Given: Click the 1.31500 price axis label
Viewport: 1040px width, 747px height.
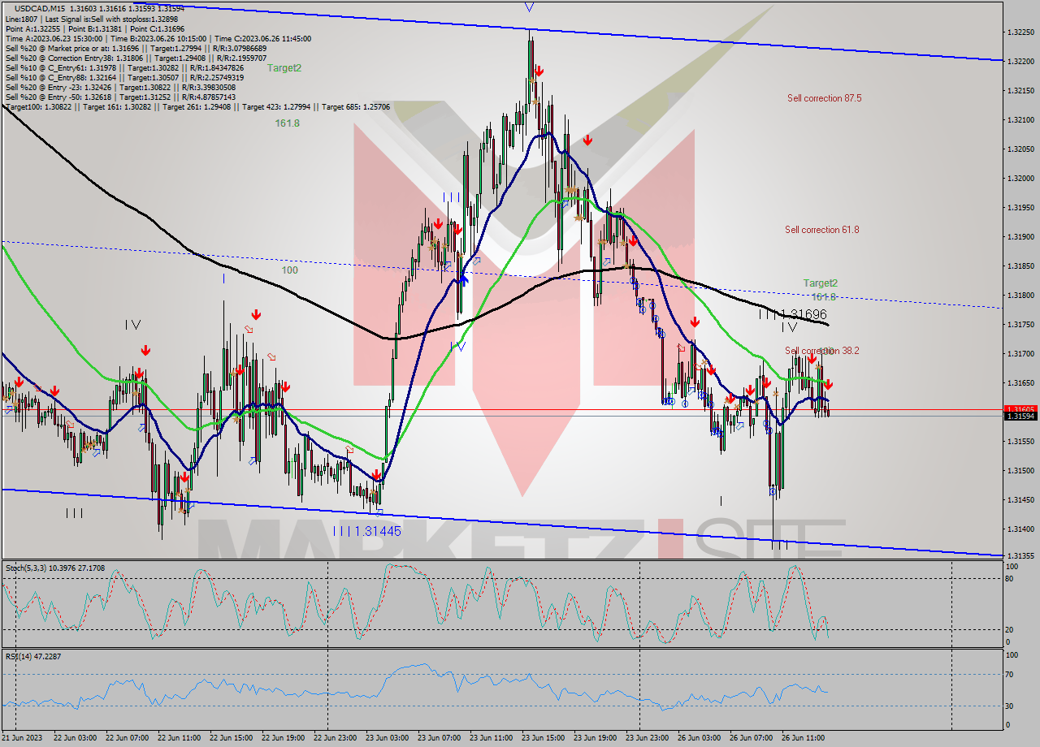Looking at the screenshot, I should coord(1020,471).
